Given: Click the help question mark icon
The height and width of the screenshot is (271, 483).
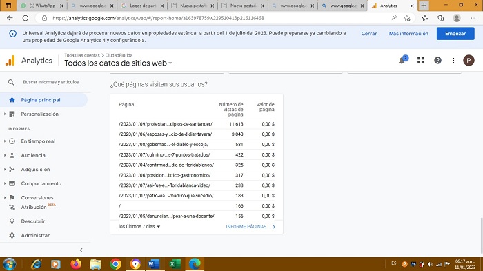Looking at the screenshot, I should [437, 61].
